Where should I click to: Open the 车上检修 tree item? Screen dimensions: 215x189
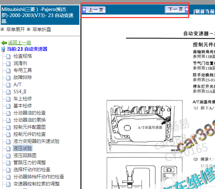23,99
